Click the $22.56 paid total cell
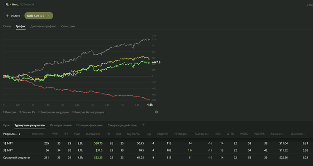The height and width of the screenshot is (166, 313). [283, 158]
